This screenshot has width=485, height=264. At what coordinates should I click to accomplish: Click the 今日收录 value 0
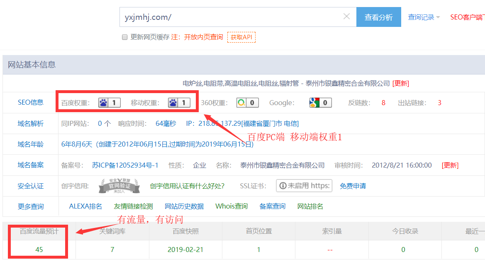[403, 250]
